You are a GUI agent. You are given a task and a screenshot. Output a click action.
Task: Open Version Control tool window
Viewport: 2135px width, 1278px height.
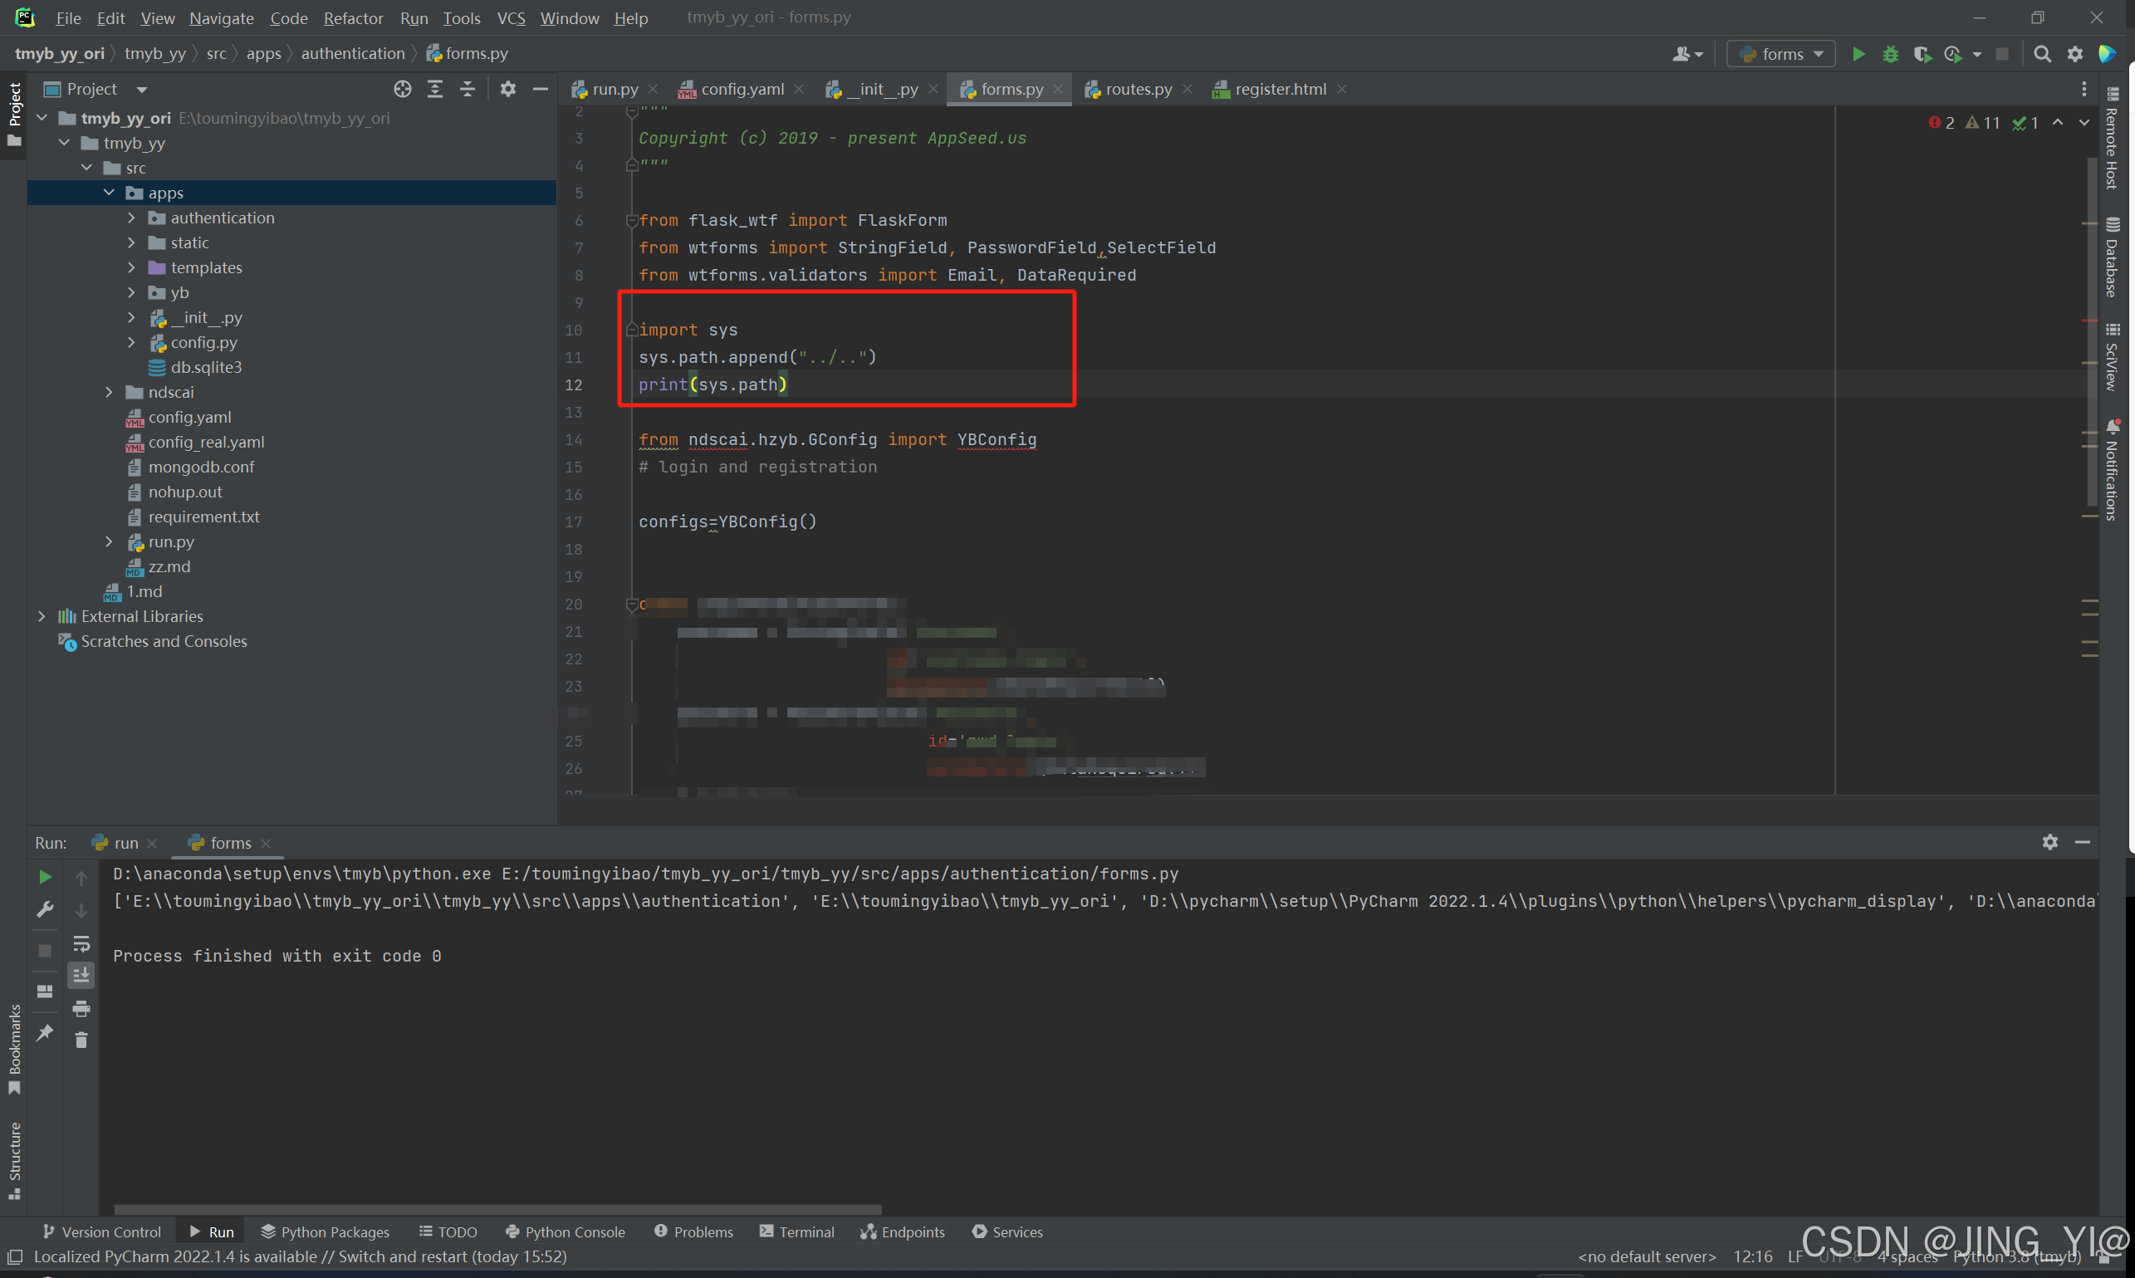pos(101,1232)
